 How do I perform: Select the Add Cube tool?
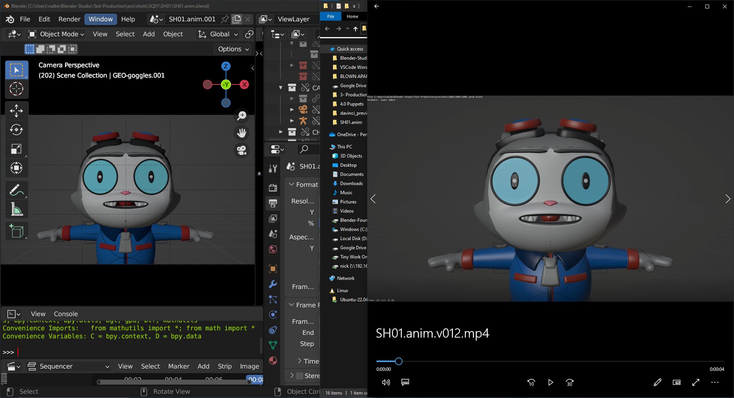16,231
